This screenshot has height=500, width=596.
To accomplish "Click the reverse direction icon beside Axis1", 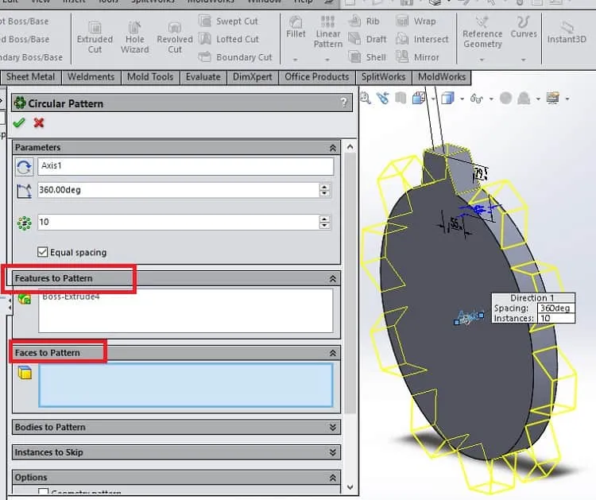I will pyautogui.click(x=25, y=167).
